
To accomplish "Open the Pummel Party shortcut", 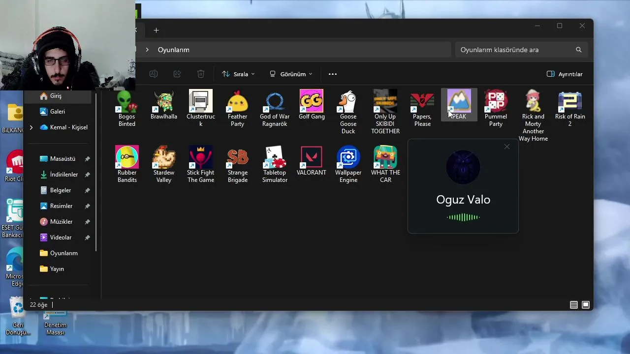I will 496,109.
